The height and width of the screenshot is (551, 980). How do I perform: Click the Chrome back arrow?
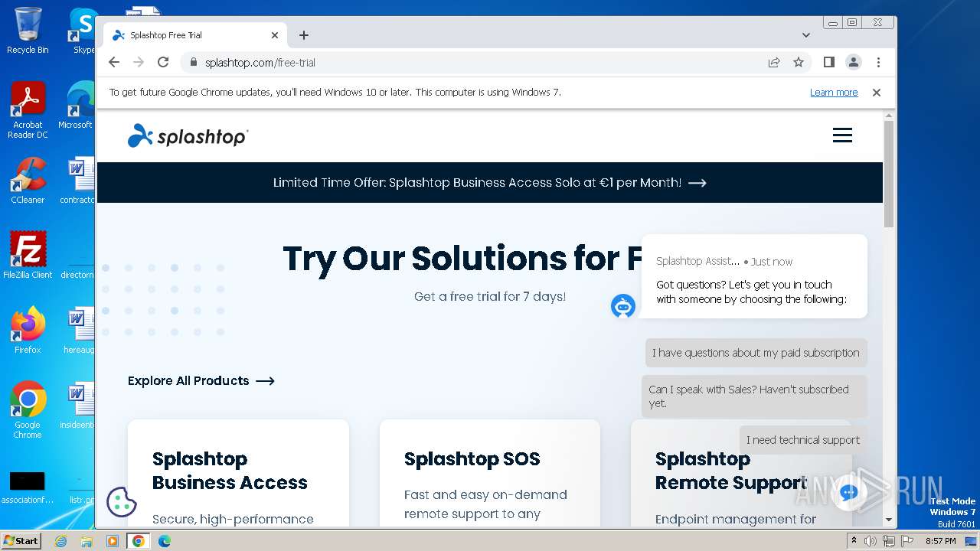114,62
